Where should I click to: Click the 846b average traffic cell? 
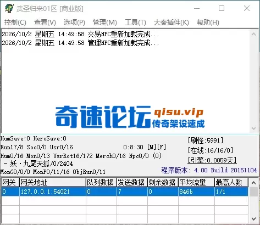[196, 192]
